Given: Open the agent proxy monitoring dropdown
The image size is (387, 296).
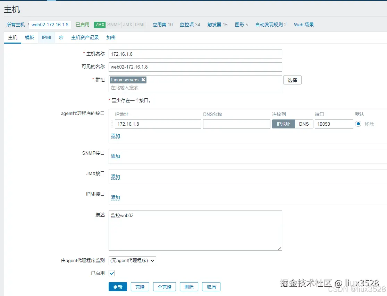Looking at the screenshot, I should (x=132, y=261).
